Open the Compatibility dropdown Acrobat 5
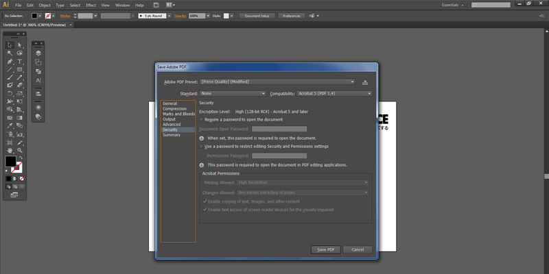The width and height of the screenshot is (549, 274). pyautogui.click(x=334, y=94)
